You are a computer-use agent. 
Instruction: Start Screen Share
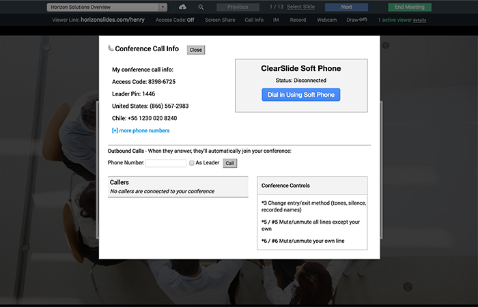[220, 20]
